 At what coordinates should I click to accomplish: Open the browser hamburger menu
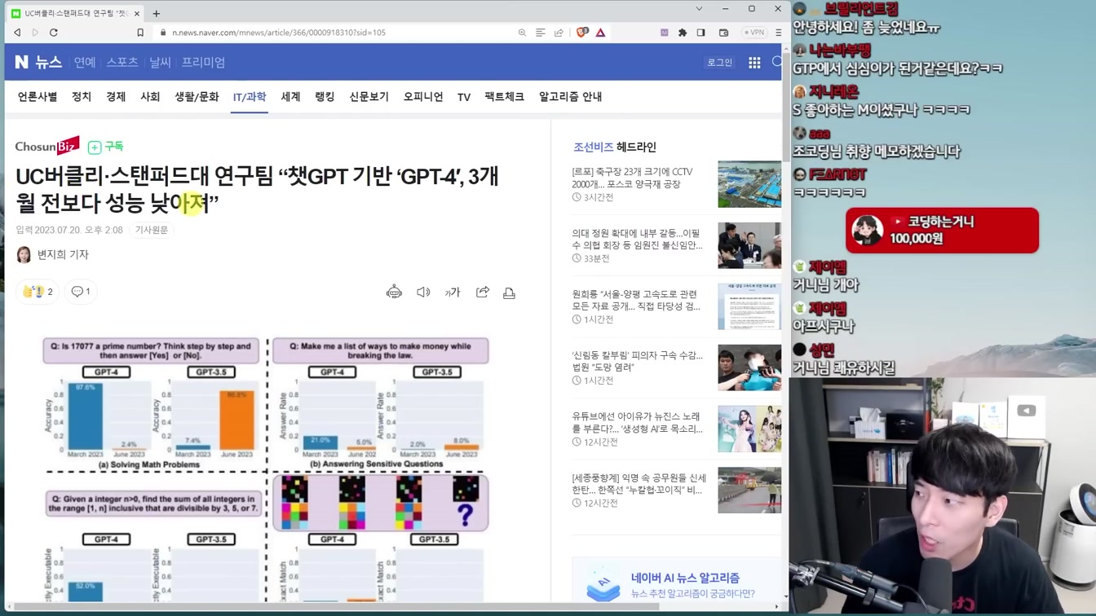(778, 33)
